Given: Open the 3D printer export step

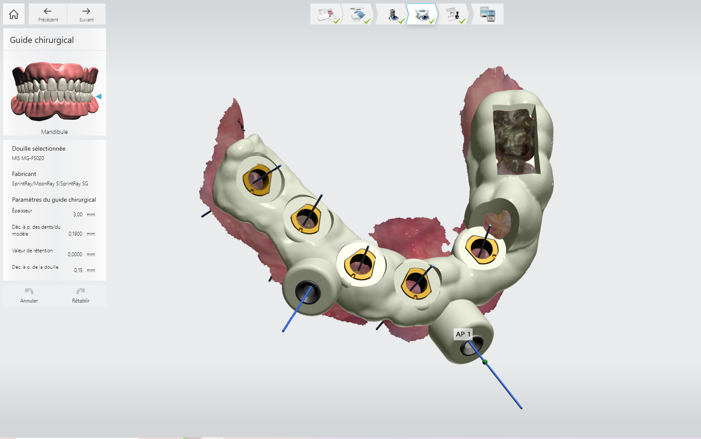Looking at the screenshot, I should [x=488, y=14].
